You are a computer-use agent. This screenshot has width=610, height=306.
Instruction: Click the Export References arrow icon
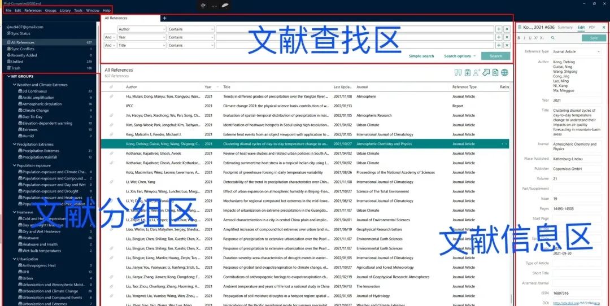pos(486,72)
